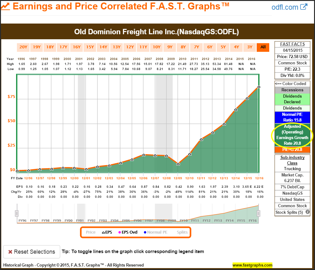The image size is (315, 270).
Task: Toggle the EPS line legend item
Action: (107, 232)
